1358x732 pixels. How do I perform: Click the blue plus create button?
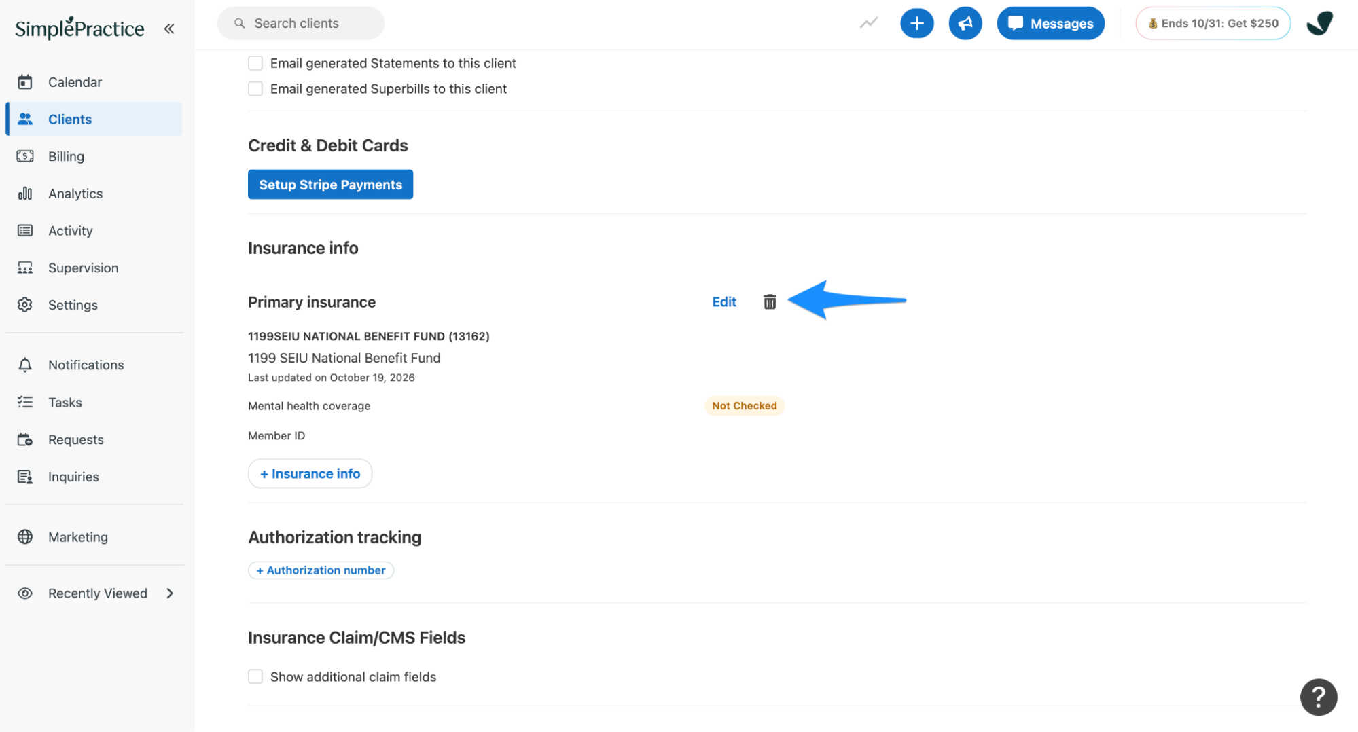point(916,24)
